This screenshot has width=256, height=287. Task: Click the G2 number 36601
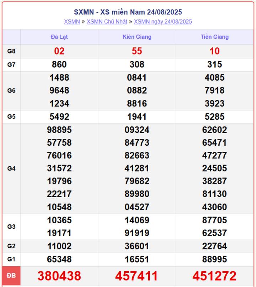pos(137,246)
